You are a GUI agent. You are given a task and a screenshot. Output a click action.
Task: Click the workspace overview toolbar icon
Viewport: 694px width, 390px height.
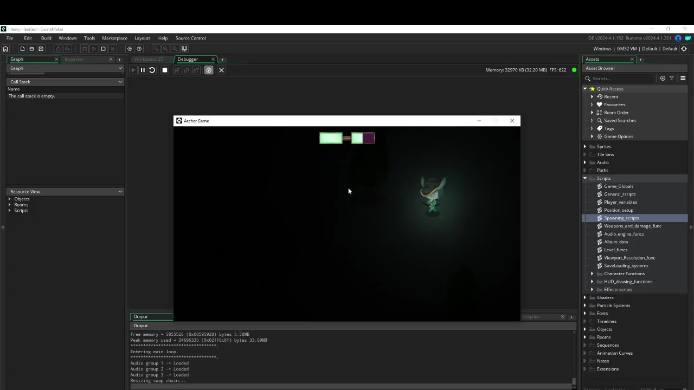pyautogui.click(x=184, y=49)
